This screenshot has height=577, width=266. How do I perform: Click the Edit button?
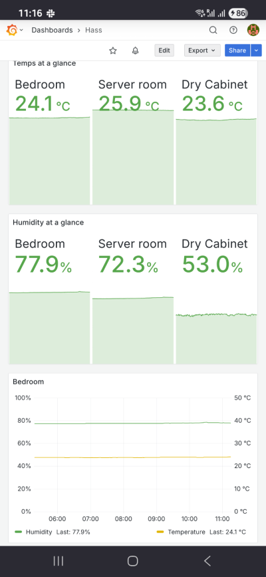[x=164, y=51]
